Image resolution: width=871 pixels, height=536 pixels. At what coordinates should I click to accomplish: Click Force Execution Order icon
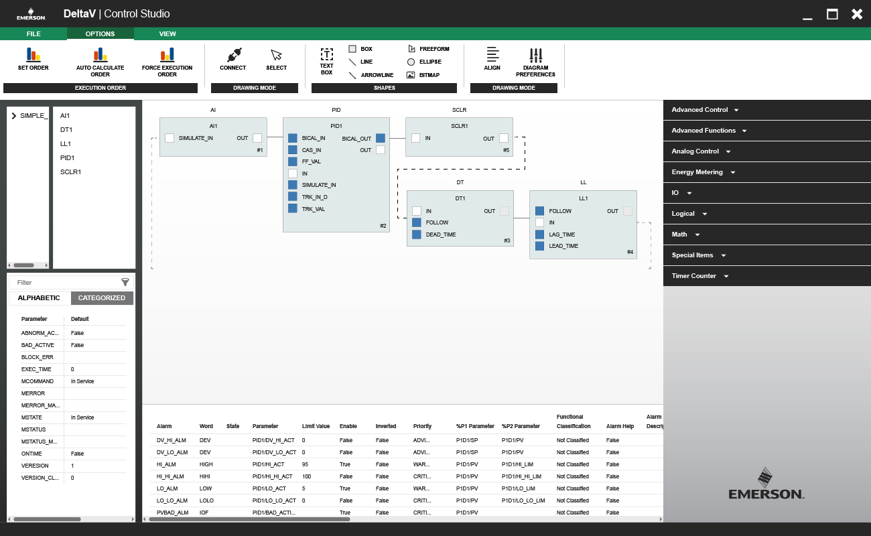click(167, 54)
